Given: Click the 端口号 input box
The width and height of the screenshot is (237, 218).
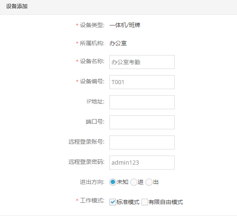Looking at the screenshot, I should [142, 122].
